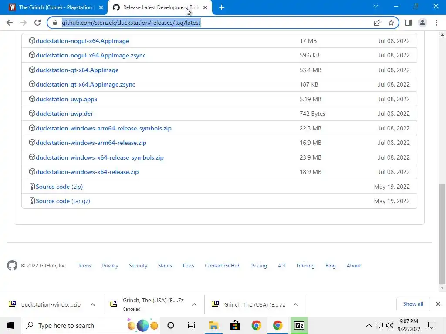This screenshot has width=446, height=334.
Task: Open the browser side panel
Action: pos(409,23)
